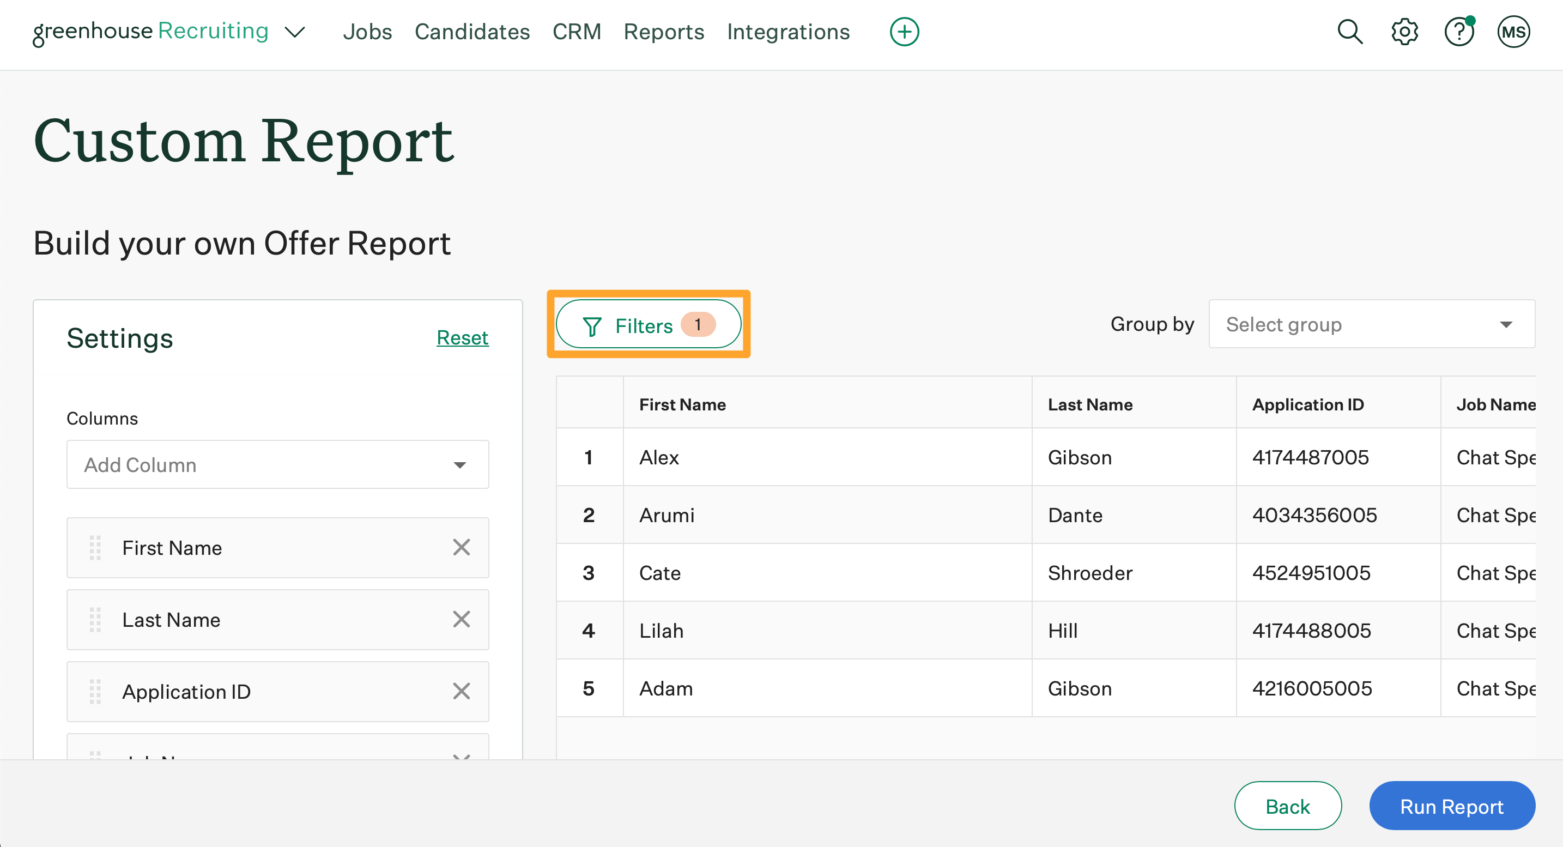
Task: Click the Back button
Action: pyautogui.click(x=1288, y=806)
